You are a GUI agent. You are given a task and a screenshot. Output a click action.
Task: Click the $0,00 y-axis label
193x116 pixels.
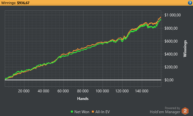[x=169, y=80]
